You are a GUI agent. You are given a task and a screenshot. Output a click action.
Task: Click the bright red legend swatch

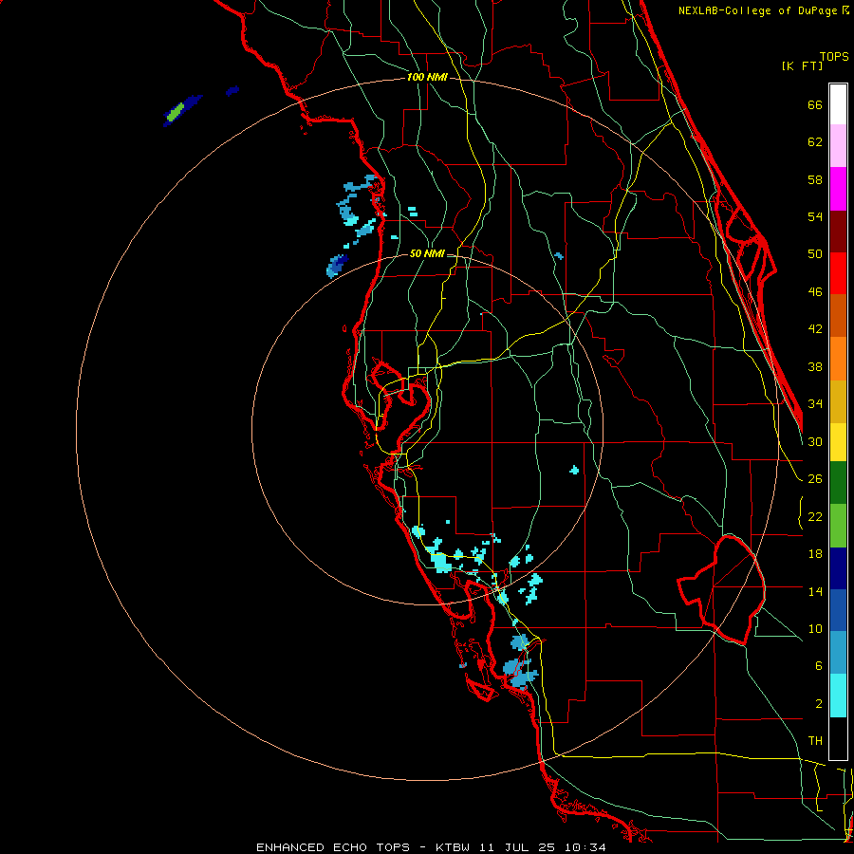(838, 273)
